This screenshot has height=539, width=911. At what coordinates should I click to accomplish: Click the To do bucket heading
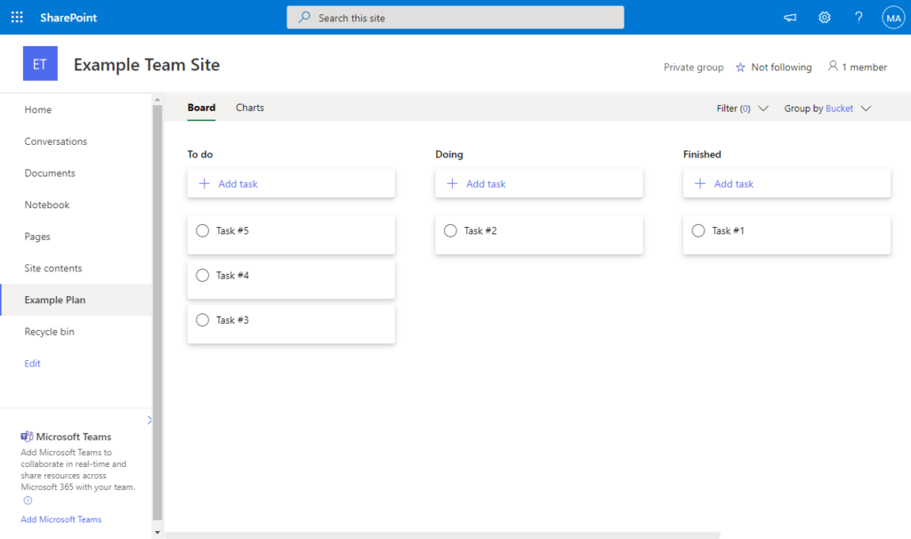pos(200,155)
